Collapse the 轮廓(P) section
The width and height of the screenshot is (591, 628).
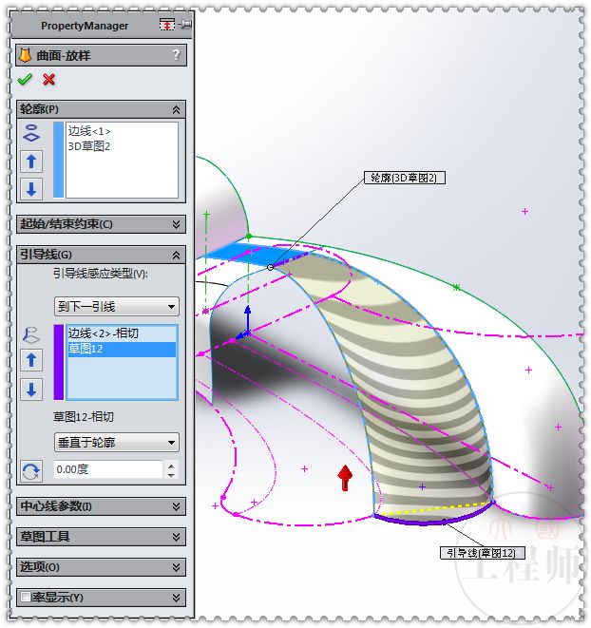point(176,109)
